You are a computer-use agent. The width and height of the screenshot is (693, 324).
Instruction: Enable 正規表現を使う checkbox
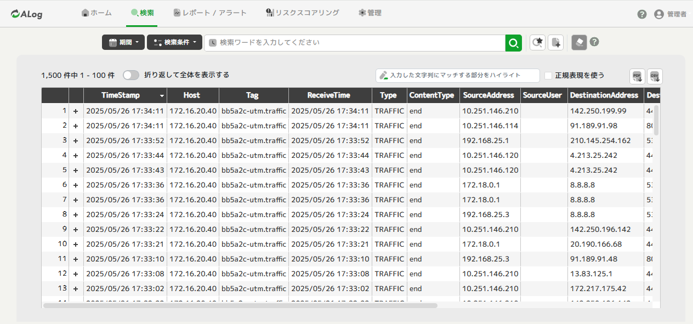point(548,75)
